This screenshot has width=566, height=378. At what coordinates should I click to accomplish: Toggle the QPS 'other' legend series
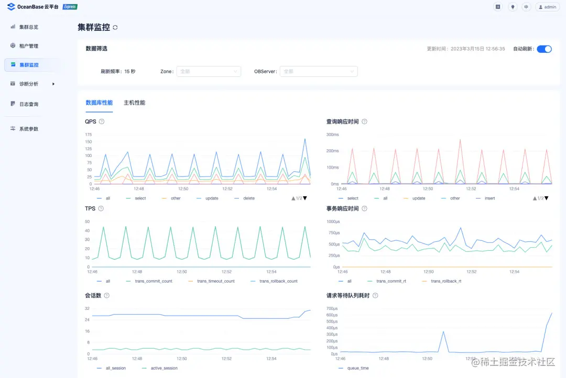pyautogui.click(x=171, y=198)
